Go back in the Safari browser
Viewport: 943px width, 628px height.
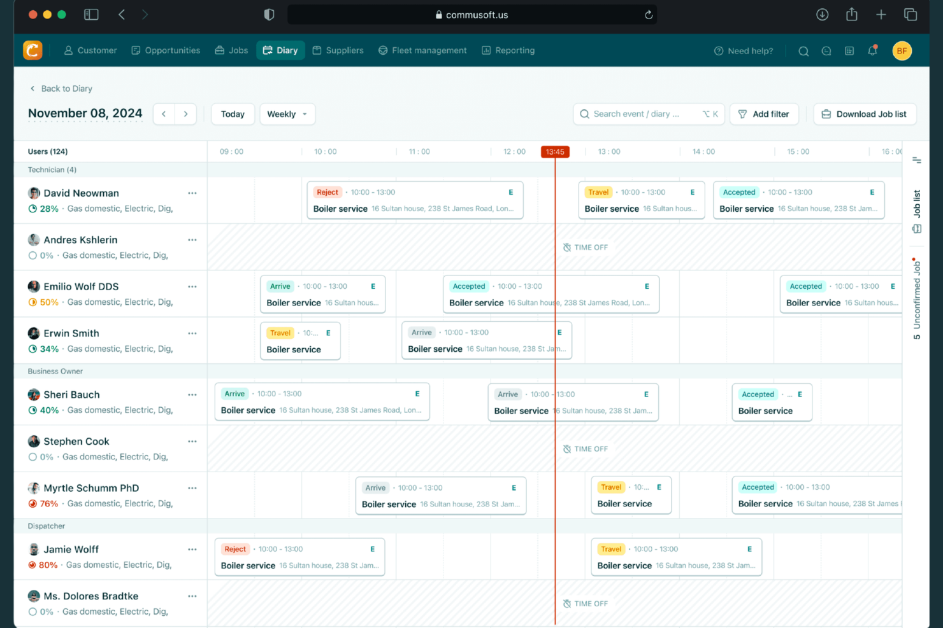pyautogui.click(x=122, y=15)
